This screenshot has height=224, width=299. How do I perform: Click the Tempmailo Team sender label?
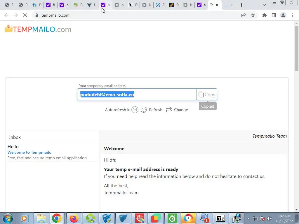(270, 136)
